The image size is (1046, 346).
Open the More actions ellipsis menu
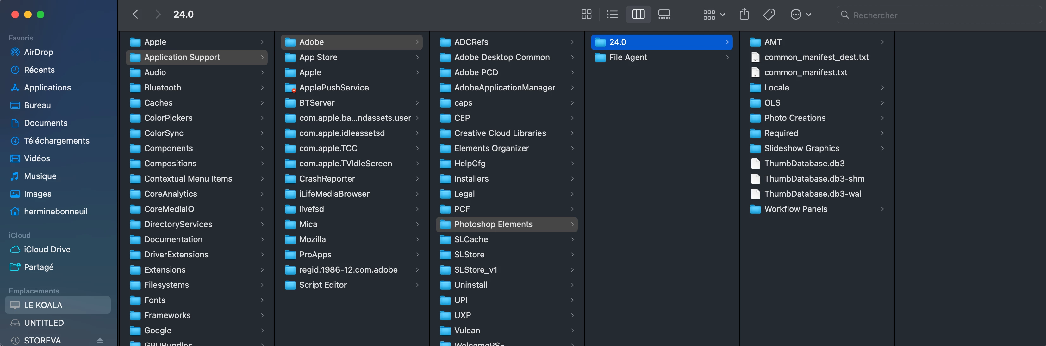pos(800,15)
